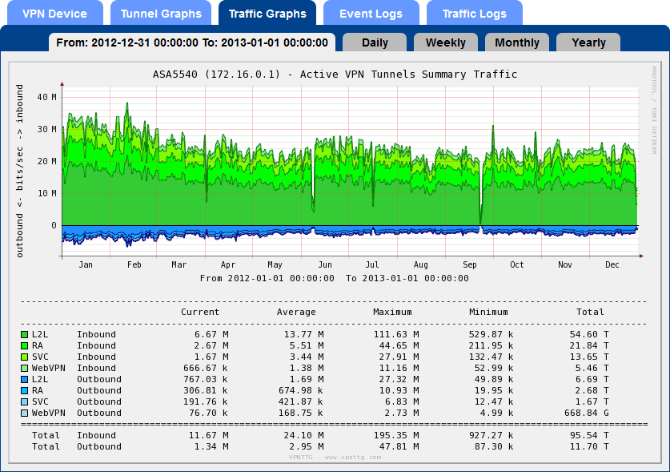Click the SVC Outbound legend swatch
The image size is (670, 472).
click(25, 401)
